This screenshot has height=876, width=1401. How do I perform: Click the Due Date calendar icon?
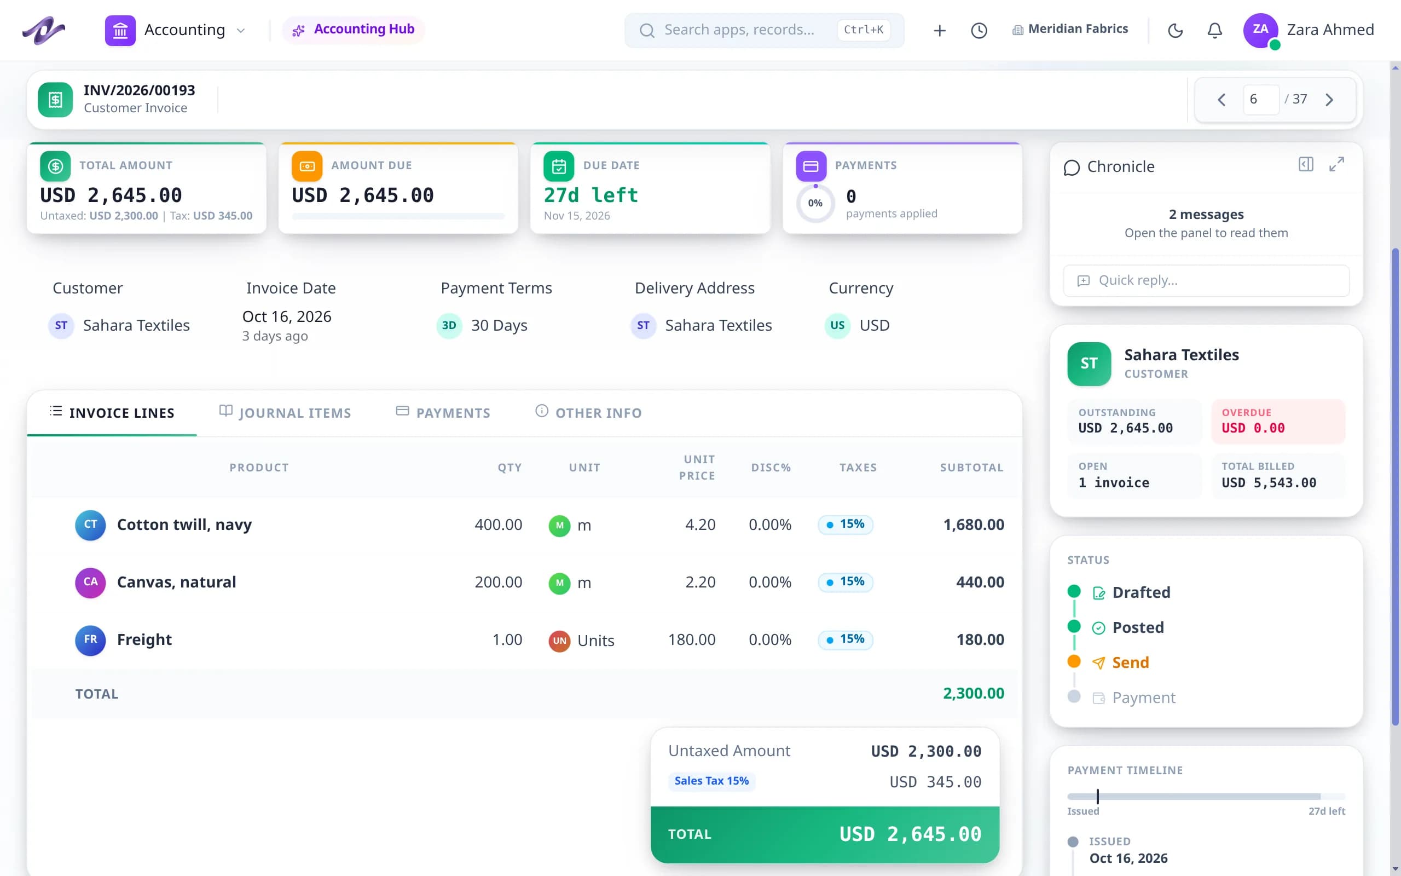pos(559,166)
